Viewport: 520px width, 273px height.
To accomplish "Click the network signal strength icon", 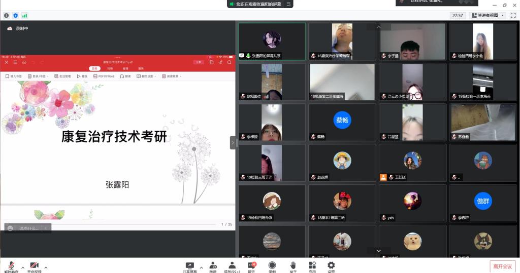I will coord(24,16).
